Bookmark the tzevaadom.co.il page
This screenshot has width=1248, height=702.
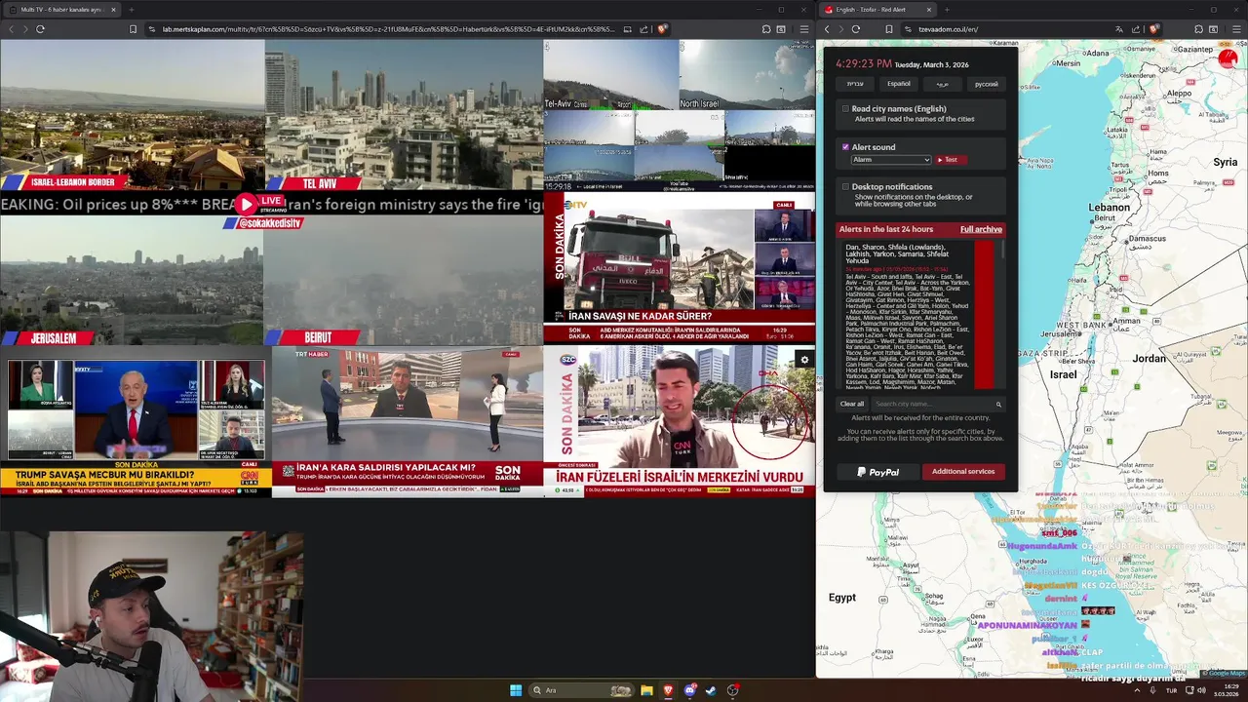point(889,29)
